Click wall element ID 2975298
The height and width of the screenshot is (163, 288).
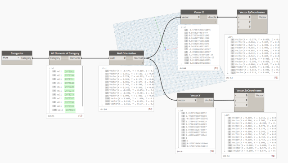click(69, 102)
